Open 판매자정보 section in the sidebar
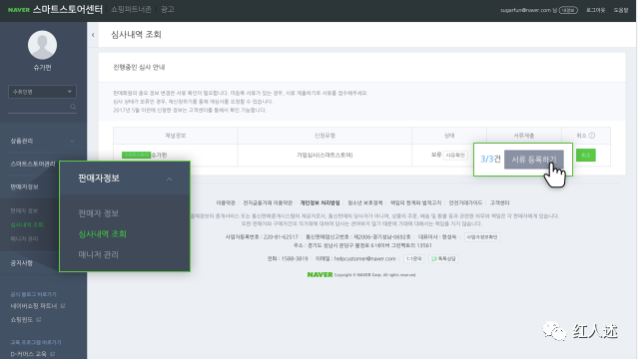The image size is (638, 359). click(x=24, y=186)
